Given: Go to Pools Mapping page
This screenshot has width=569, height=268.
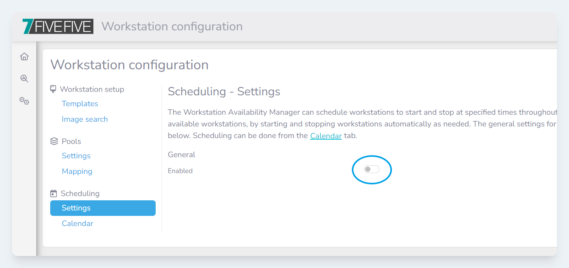Looking at the screenshot, I should click(x=77, y=171).
